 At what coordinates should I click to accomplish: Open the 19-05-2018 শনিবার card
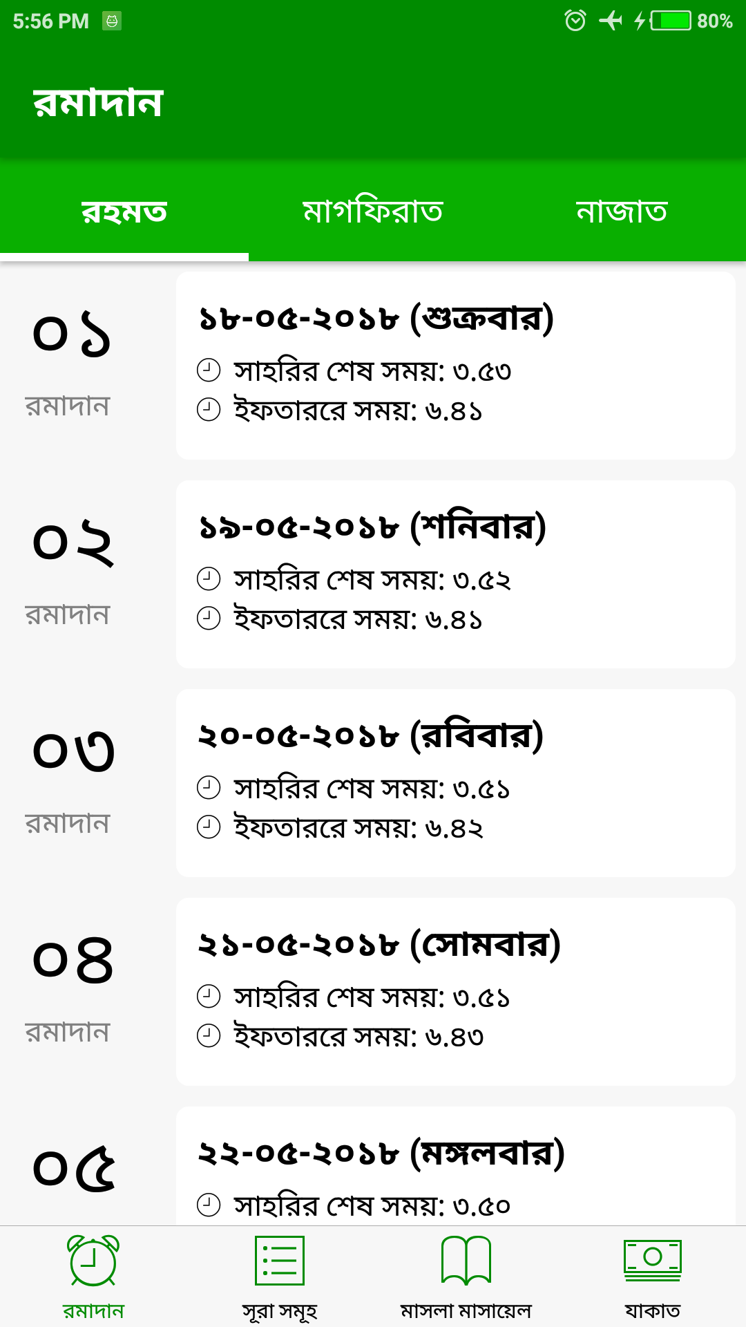pos(456,574)
